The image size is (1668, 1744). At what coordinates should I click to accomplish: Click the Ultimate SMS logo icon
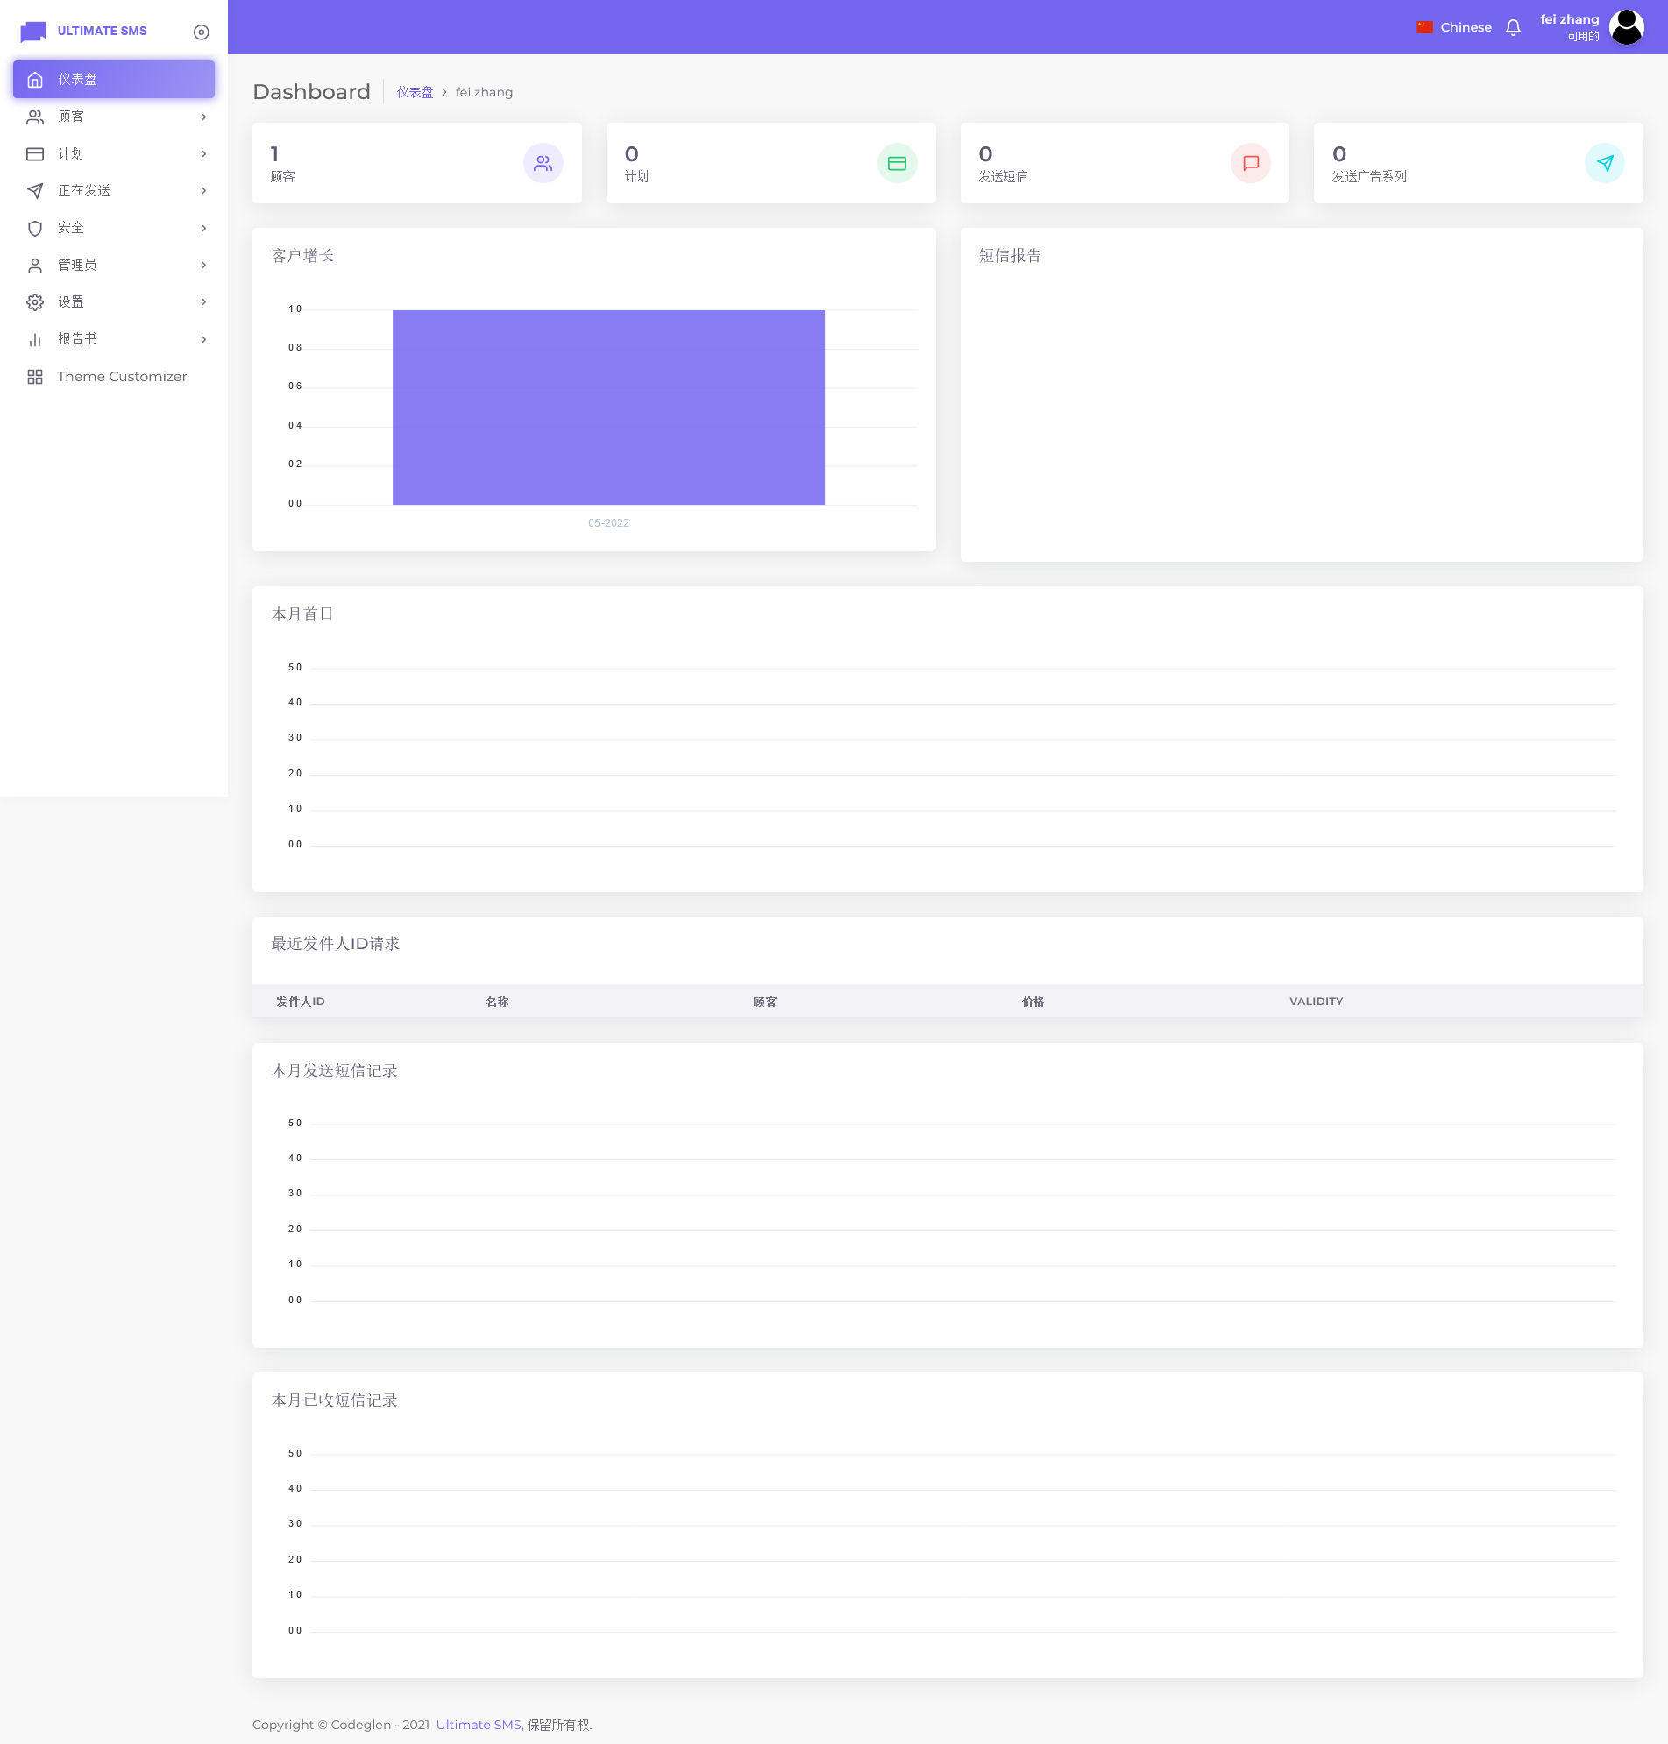tap(33, 31)
